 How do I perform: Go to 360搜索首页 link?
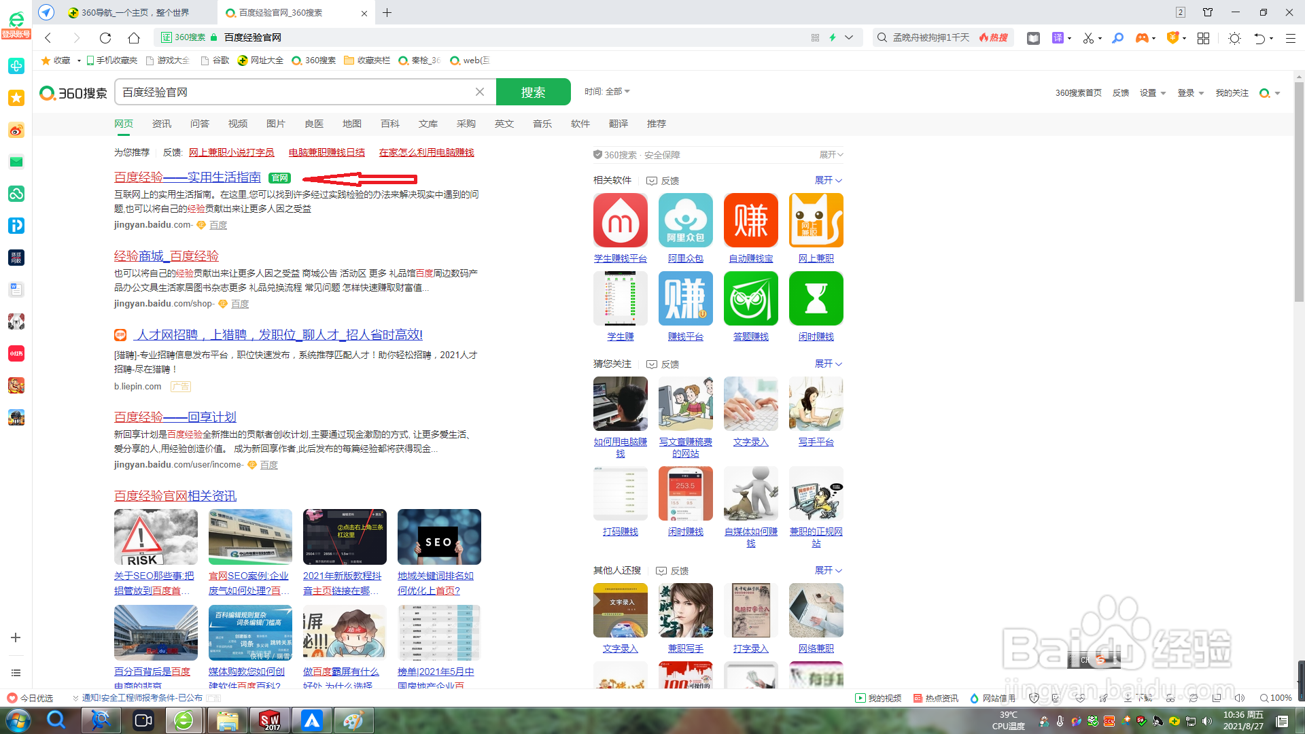click(x=1079, y=93)
